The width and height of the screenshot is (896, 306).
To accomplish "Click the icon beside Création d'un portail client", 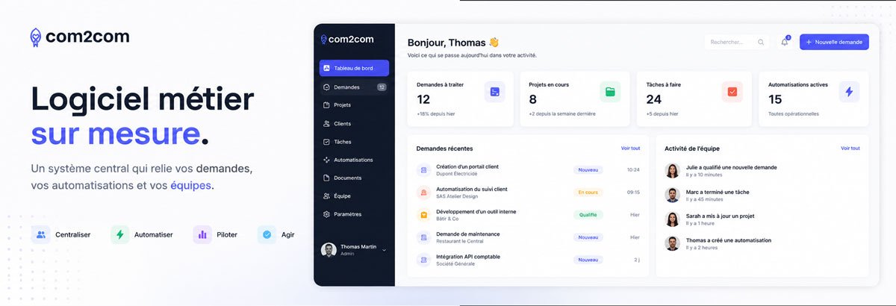I will (423, 170).
